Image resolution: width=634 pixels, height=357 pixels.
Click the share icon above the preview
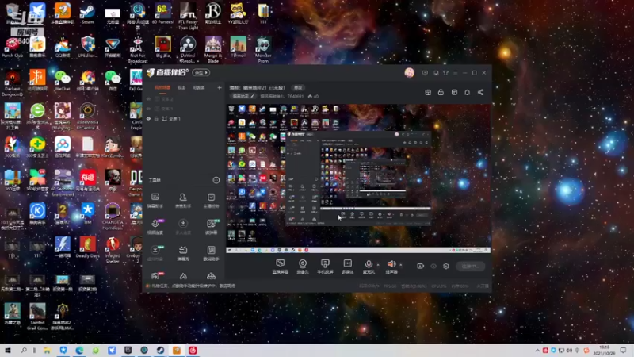(x=480, y=92)
